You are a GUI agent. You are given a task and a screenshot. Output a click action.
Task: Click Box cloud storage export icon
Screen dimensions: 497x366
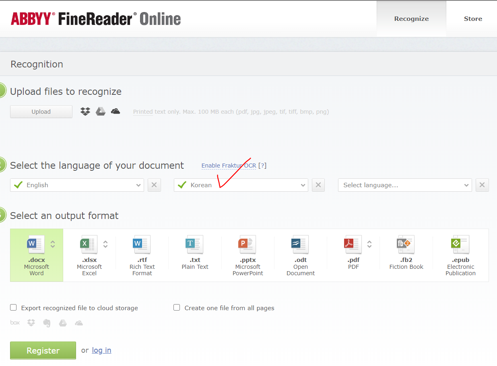click(x=15, y=323)
